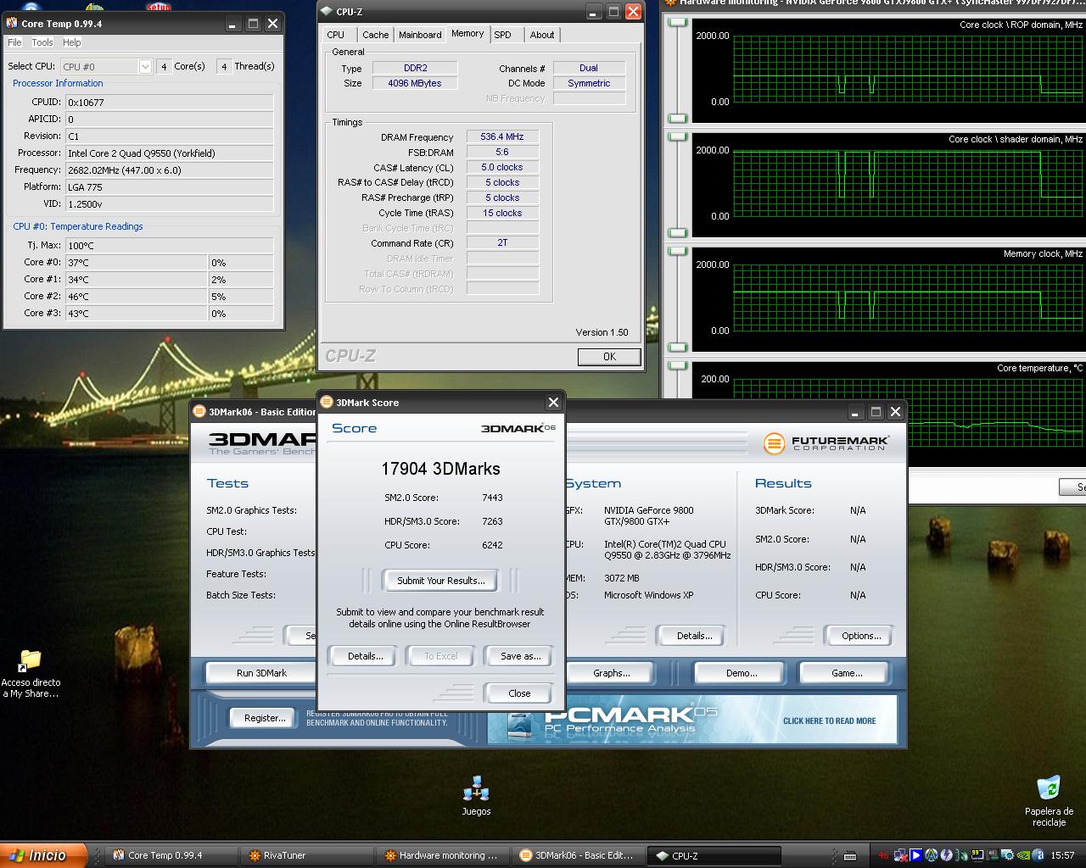
Task: Switch to the SPD tab in CPU-Z
Action: [503, 35]
